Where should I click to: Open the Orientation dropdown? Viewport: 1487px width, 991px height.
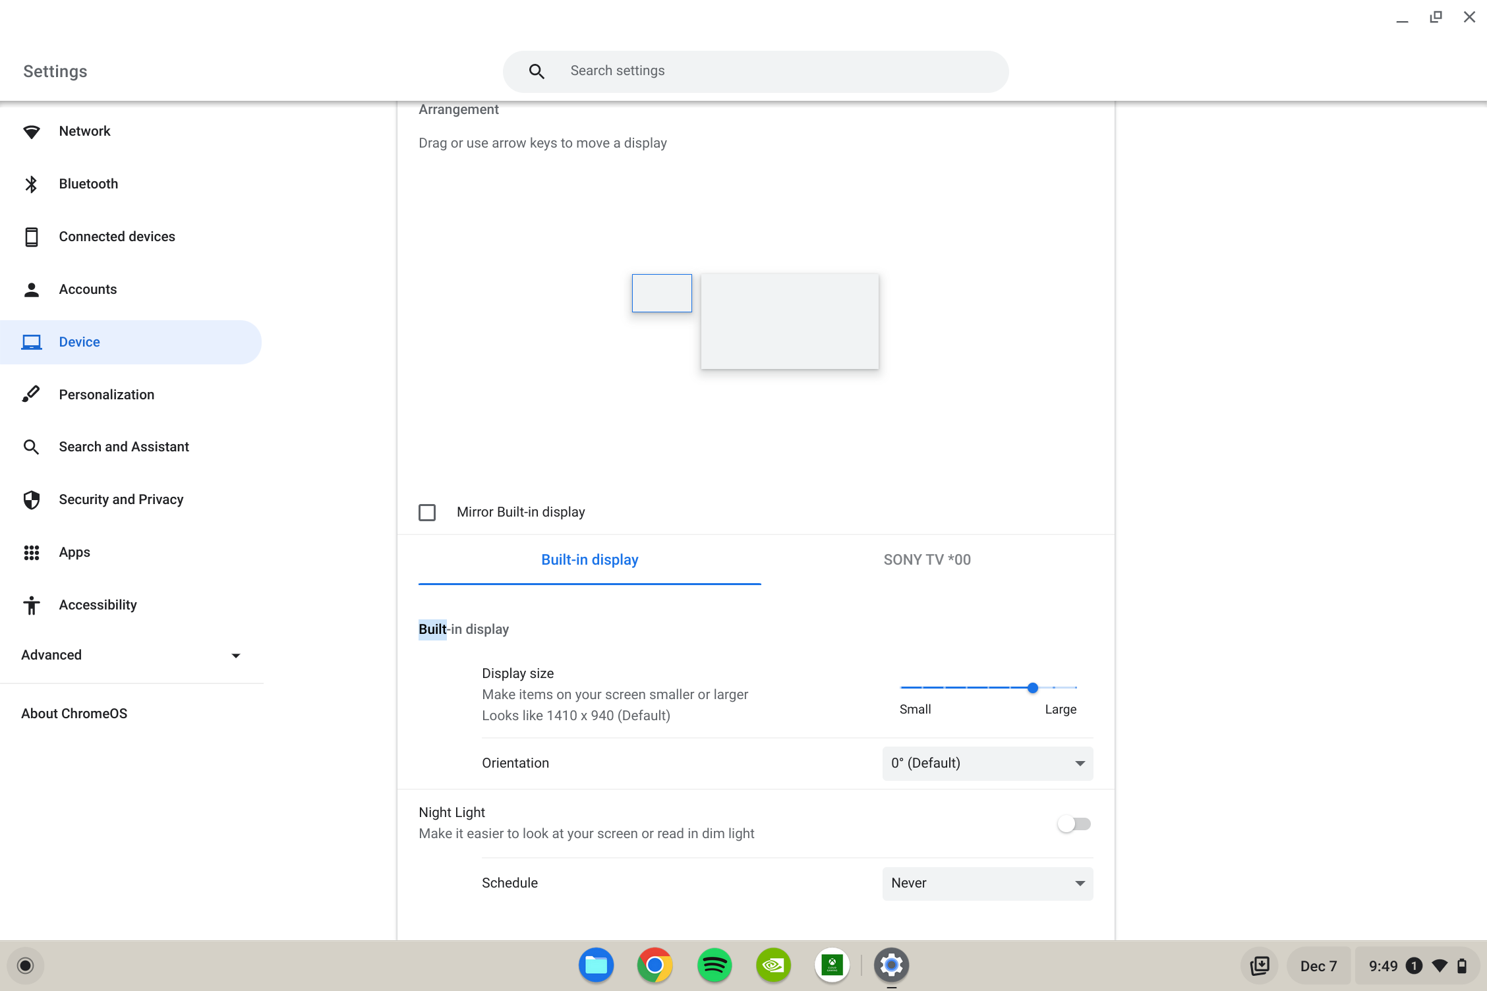[987, 763]
